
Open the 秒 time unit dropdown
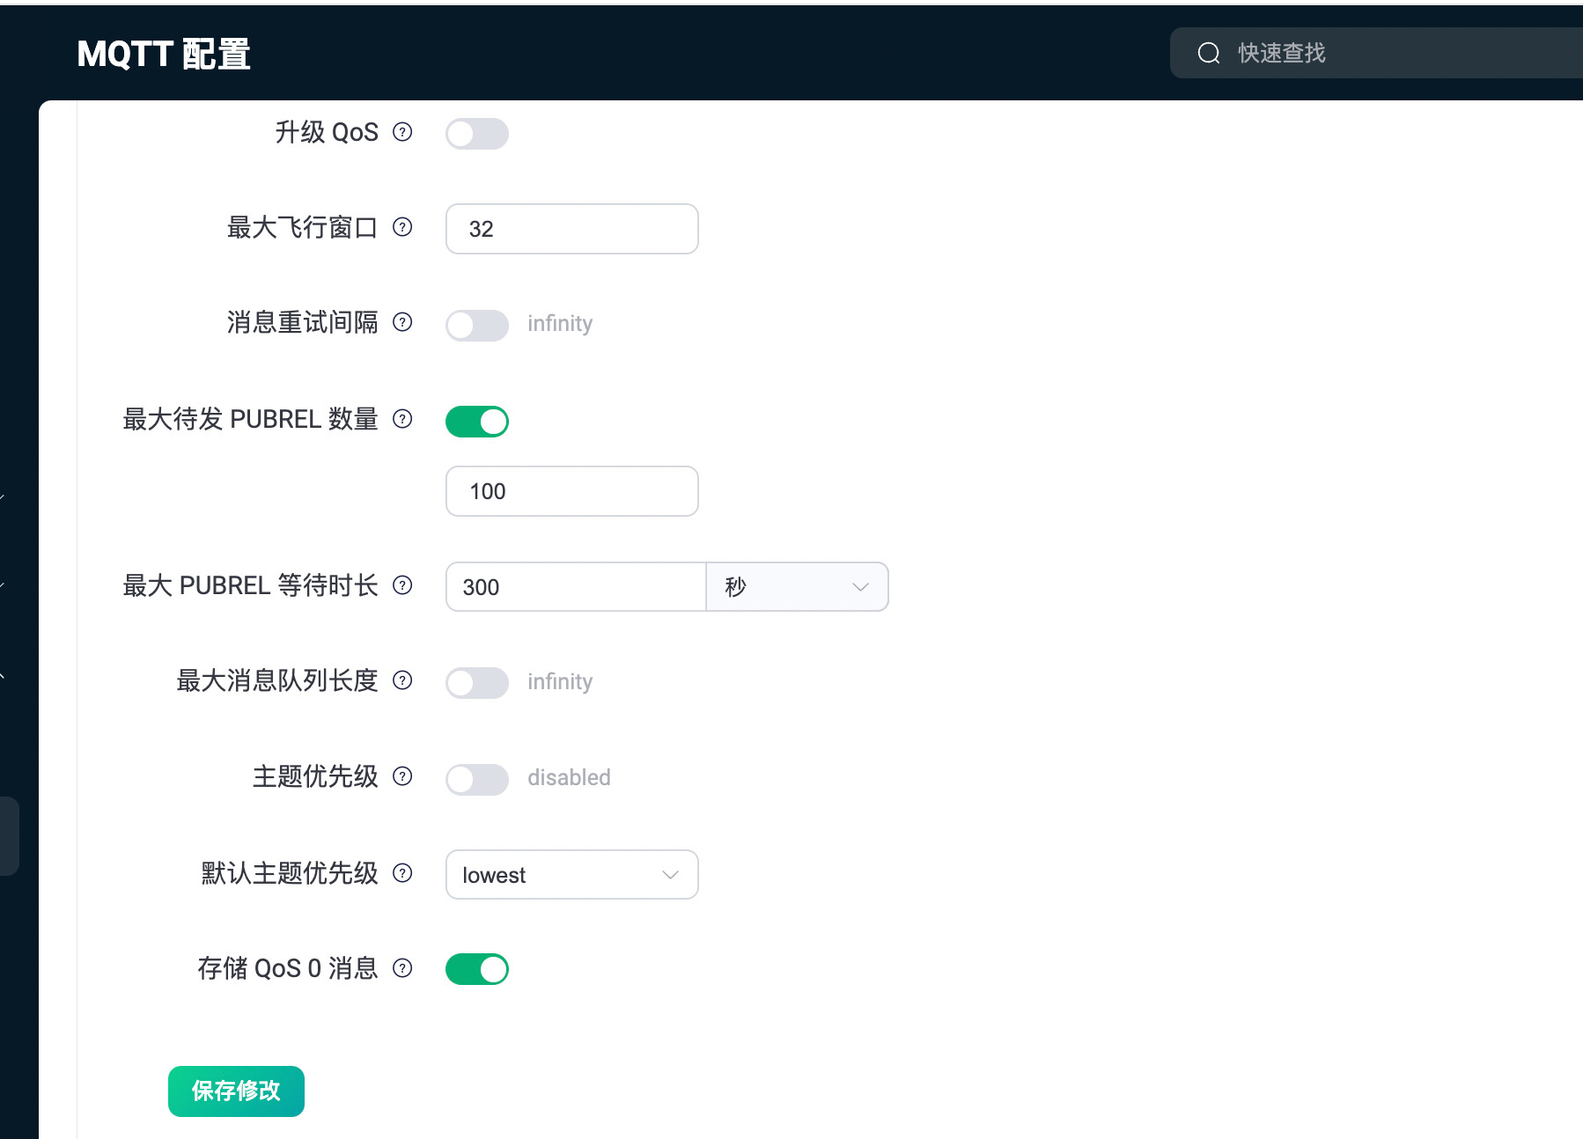[x=797, y=587]
